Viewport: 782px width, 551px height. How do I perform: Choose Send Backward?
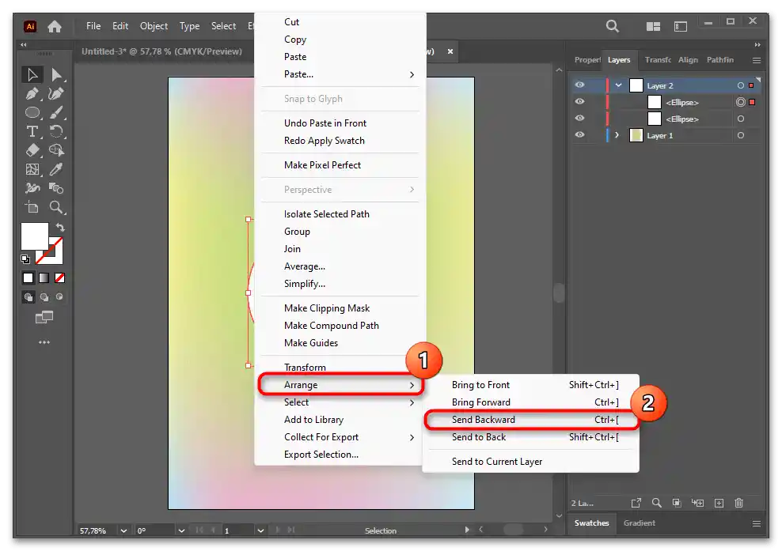(532, 420)
